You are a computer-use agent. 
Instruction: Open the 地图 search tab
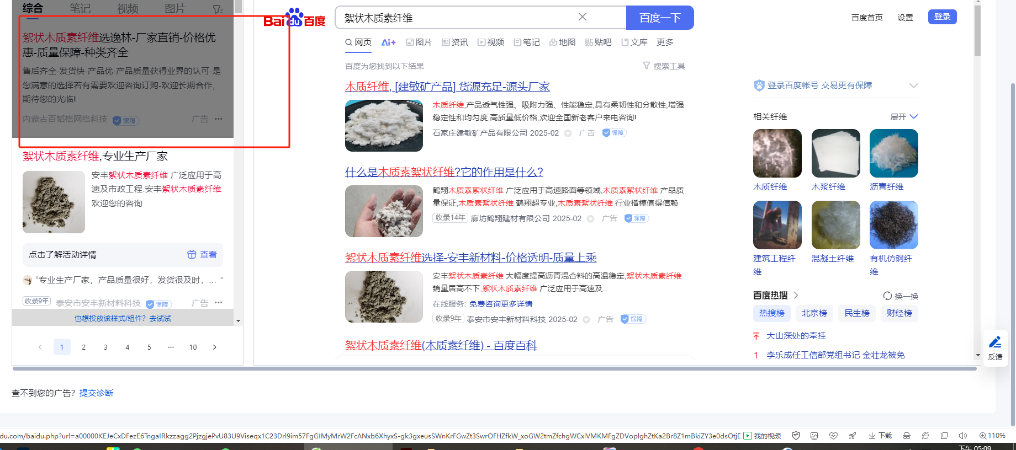point(563,42)
